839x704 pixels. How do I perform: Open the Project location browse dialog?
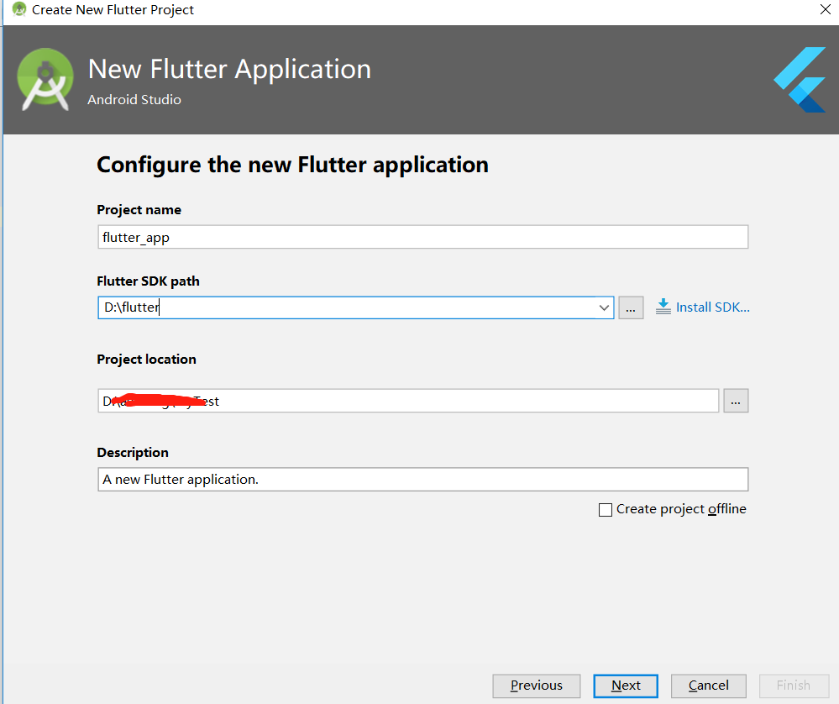tap(736, 402)
